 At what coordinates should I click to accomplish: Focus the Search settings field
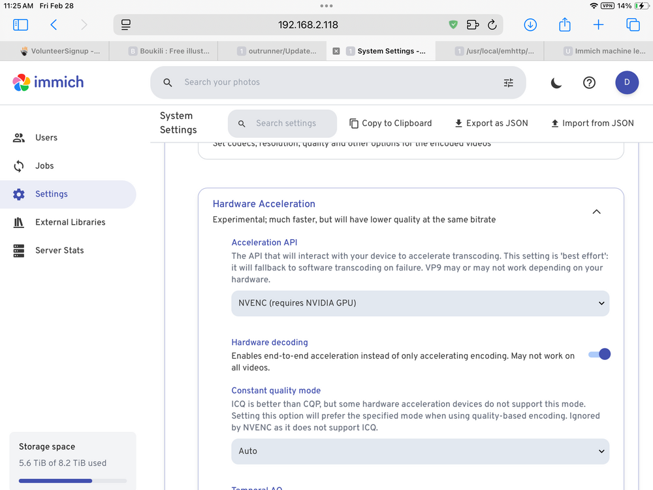click(282, 123)
